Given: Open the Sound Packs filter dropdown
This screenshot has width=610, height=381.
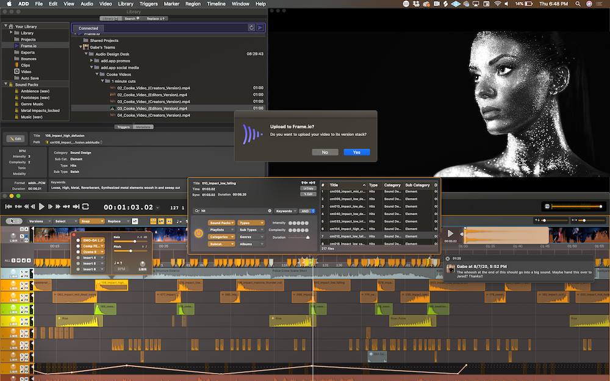Looking at the screenshot, I should click(x=221, y=223).
